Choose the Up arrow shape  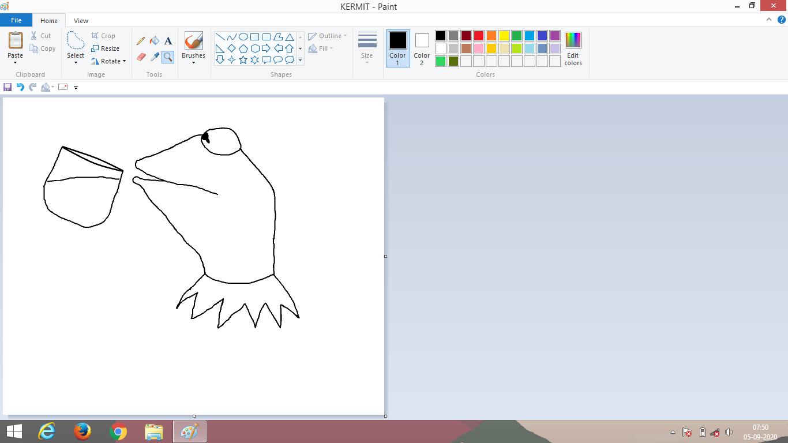[289, 48]
